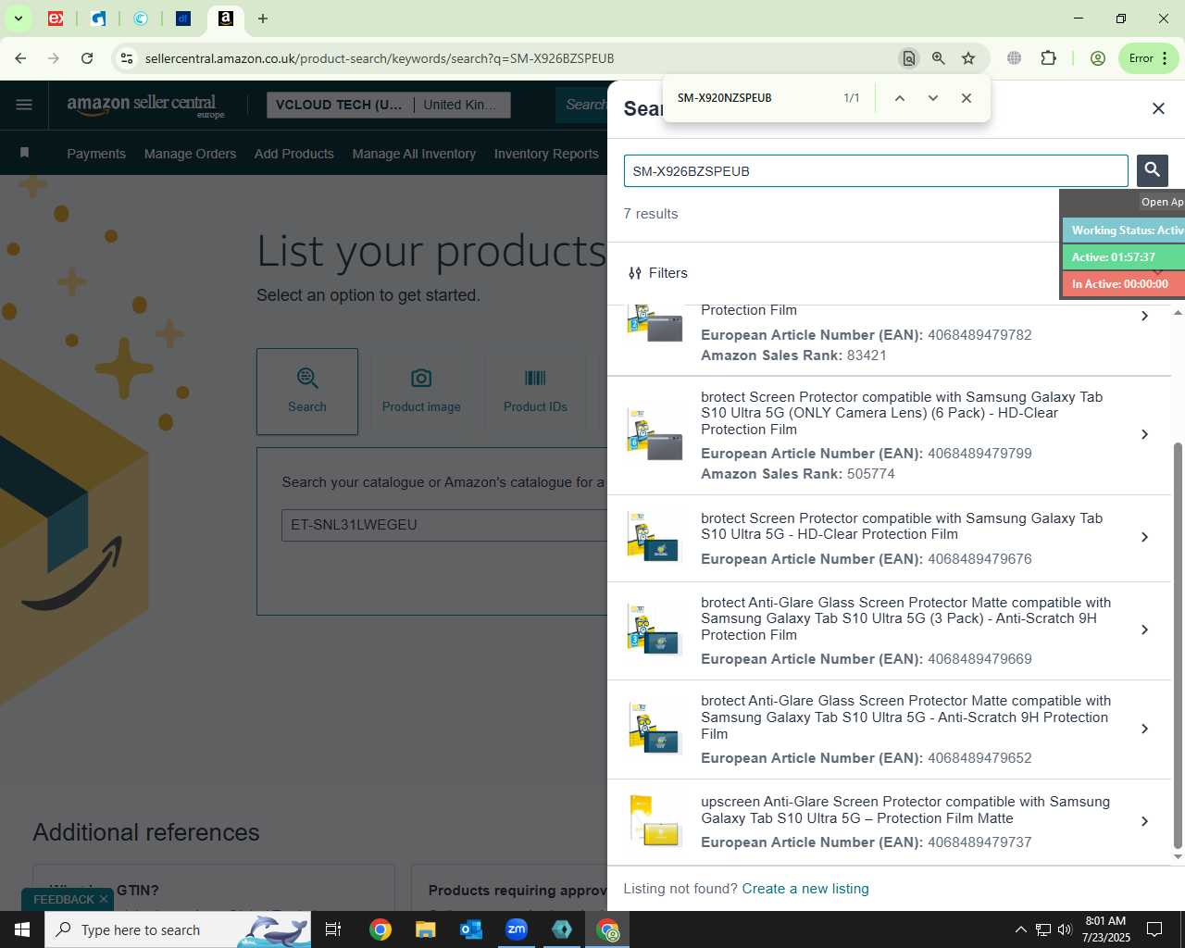Select the Product image option
The width and height of the screenshot is (1185, 948).
click(421, 392)
